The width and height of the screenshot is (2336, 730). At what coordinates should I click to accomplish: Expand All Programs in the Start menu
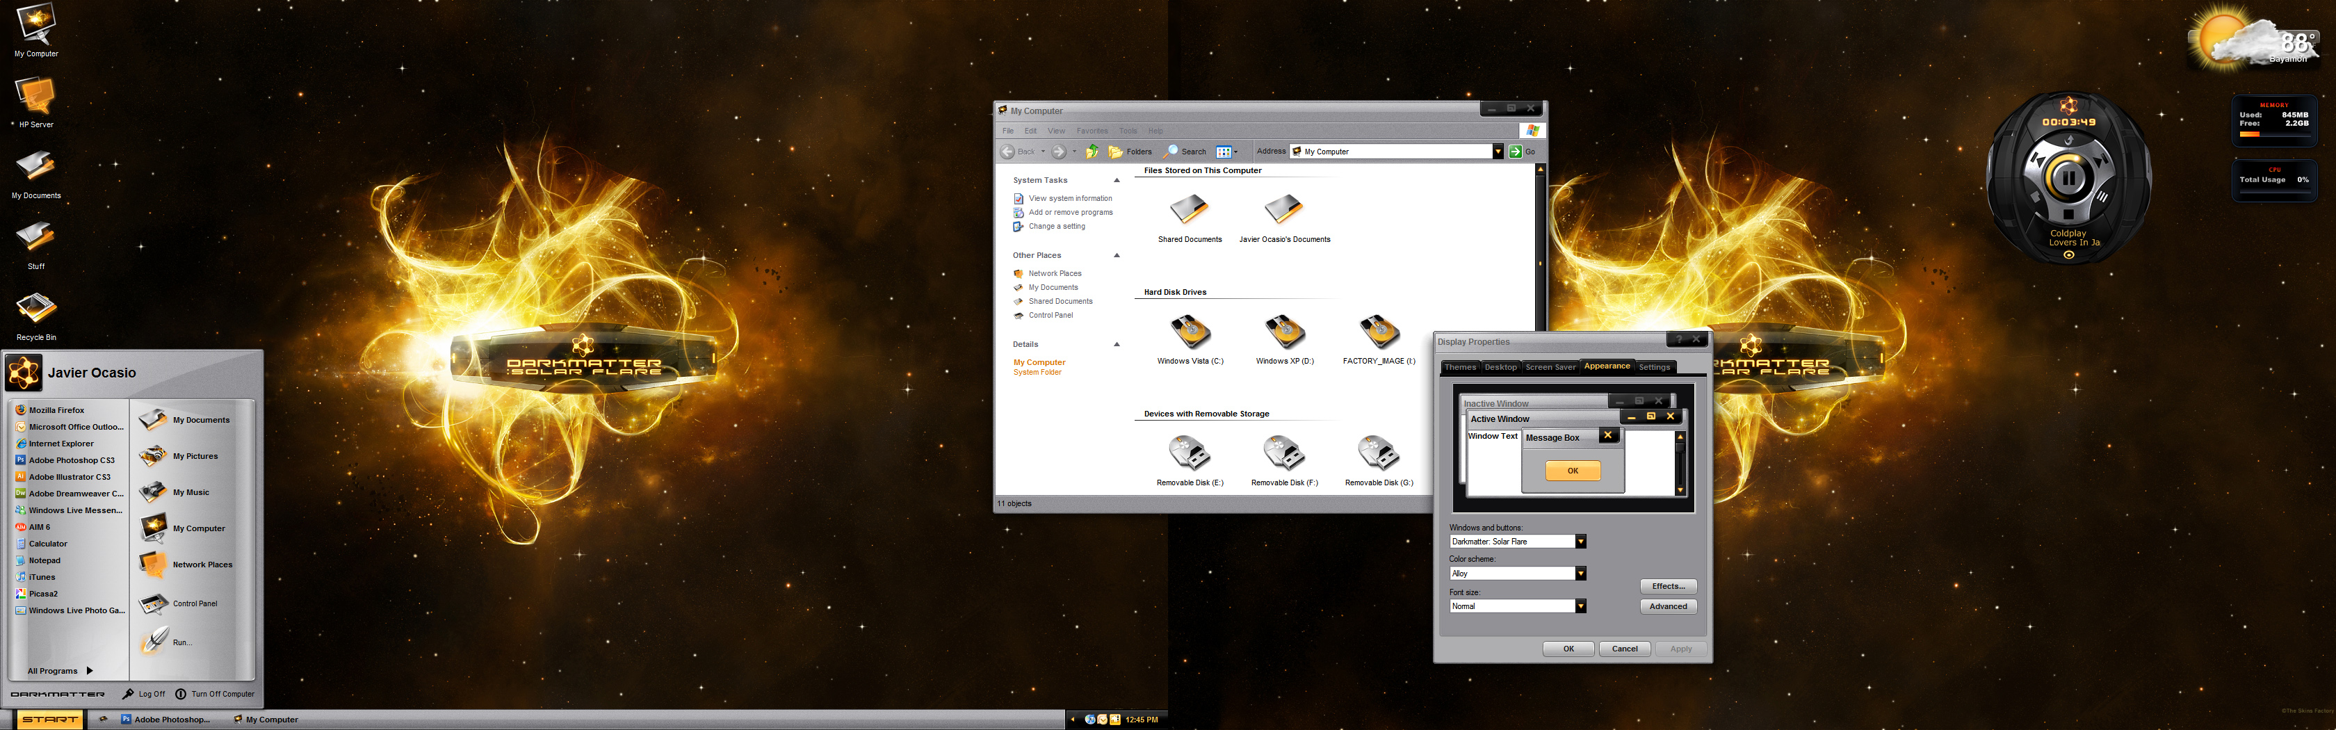tap(60, 671)
